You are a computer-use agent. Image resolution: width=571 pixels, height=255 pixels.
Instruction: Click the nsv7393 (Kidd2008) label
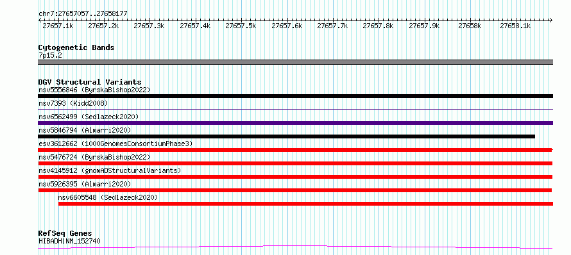pos(73,103)
